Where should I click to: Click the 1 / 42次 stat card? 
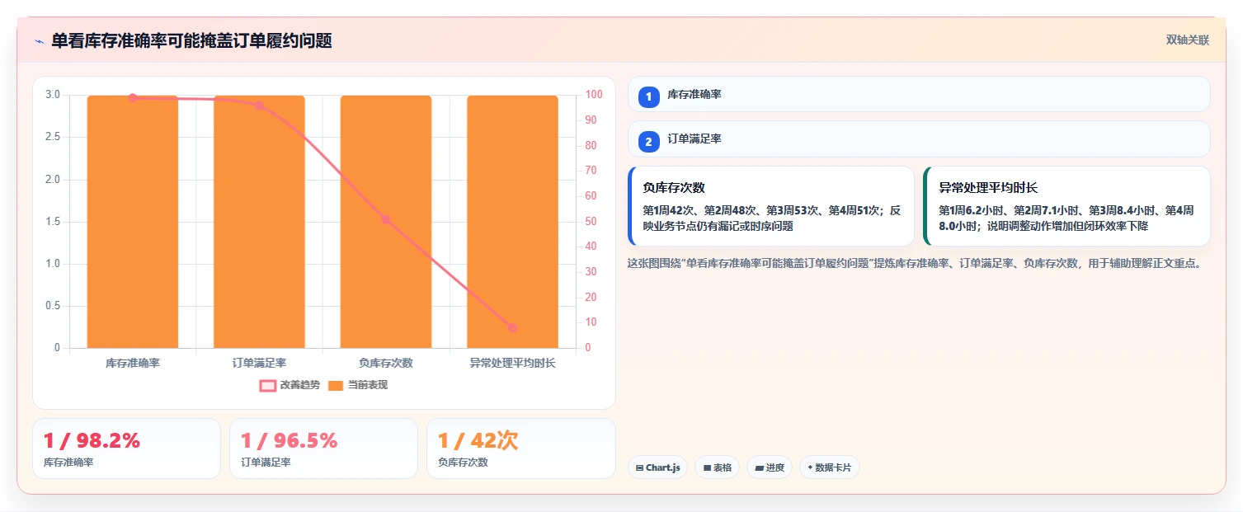click(x=520, y=449)
